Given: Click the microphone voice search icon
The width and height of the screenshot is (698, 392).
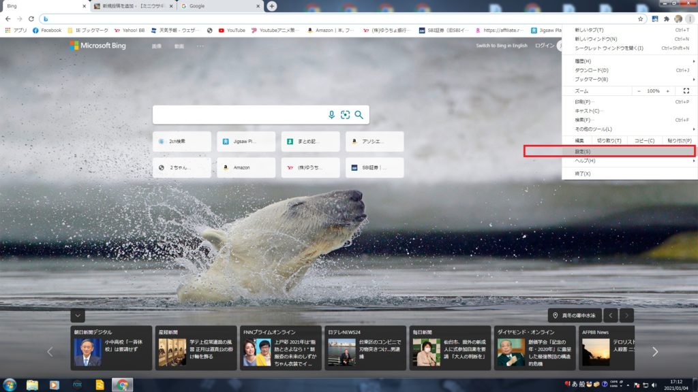Looking at the screenshot, I should point(332,115).
